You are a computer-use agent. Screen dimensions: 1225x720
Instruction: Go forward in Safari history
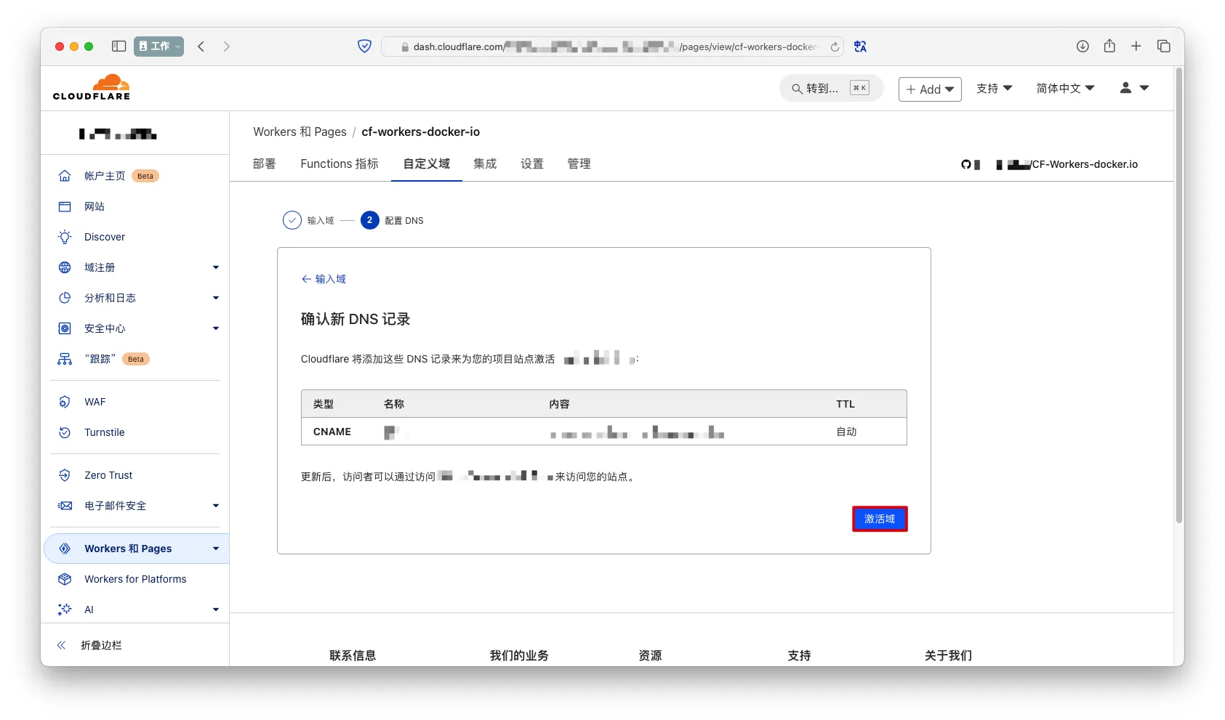227,46
